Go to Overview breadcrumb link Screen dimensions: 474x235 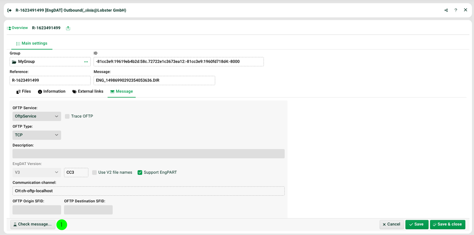tap(17, 28)
